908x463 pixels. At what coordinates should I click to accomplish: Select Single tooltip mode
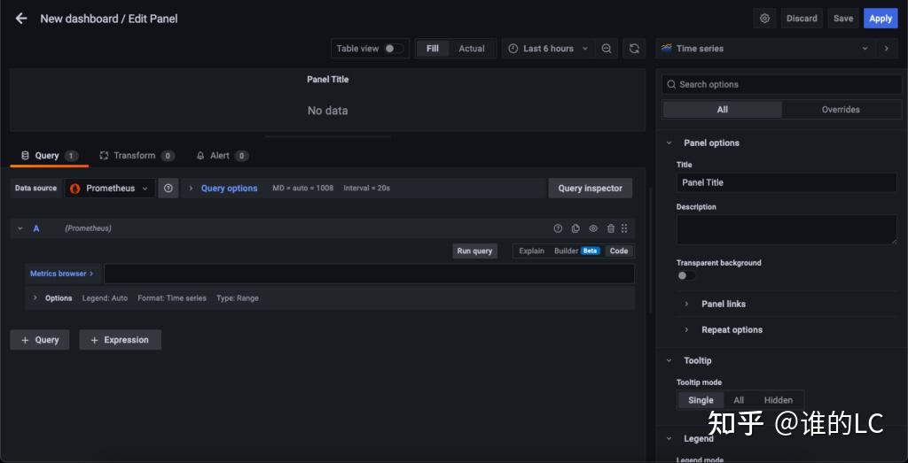click(x=701, y=400)
